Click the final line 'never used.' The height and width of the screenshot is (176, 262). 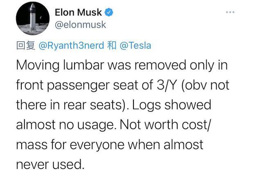coord(50,164)
